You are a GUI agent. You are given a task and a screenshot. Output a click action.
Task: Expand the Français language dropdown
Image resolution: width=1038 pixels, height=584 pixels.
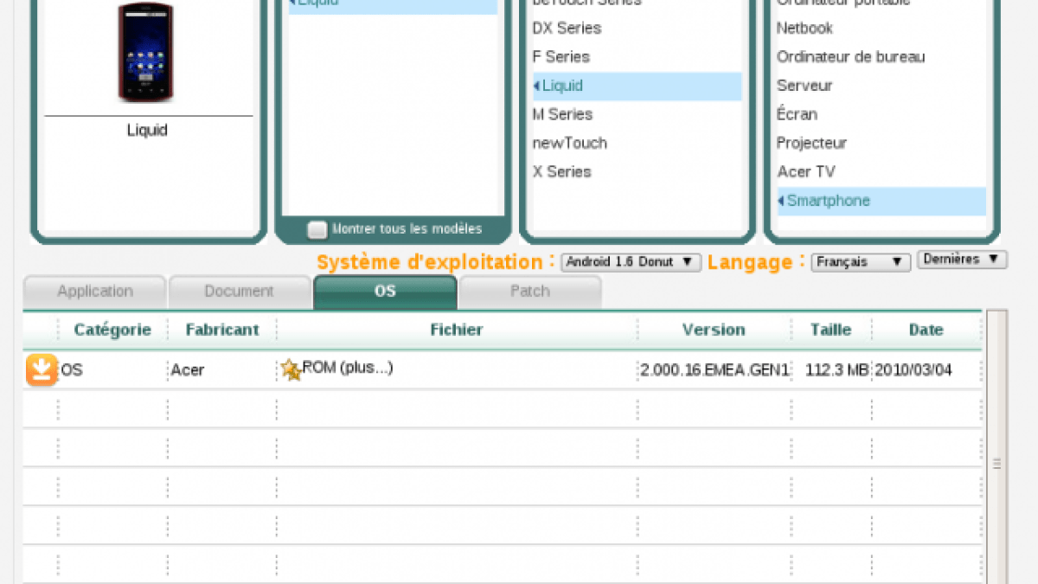(x=860, y=262)
